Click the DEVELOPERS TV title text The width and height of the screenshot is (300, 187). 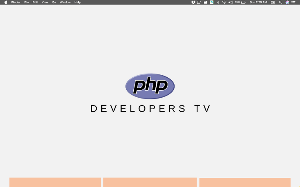[x=151, y=108]
